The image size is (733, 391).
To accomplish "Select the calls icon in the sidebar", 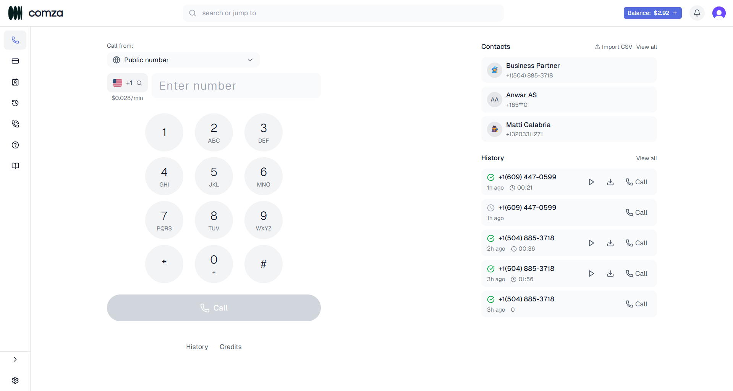I will click(15, 124).
